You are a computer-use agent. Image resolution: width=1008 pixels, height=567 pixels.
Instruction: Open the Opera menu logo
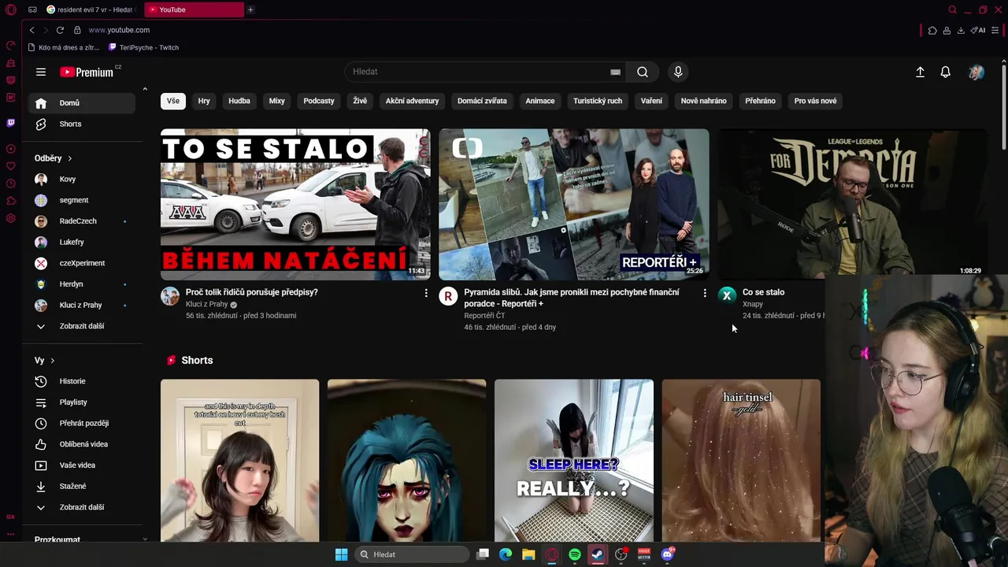pos(11,9)
